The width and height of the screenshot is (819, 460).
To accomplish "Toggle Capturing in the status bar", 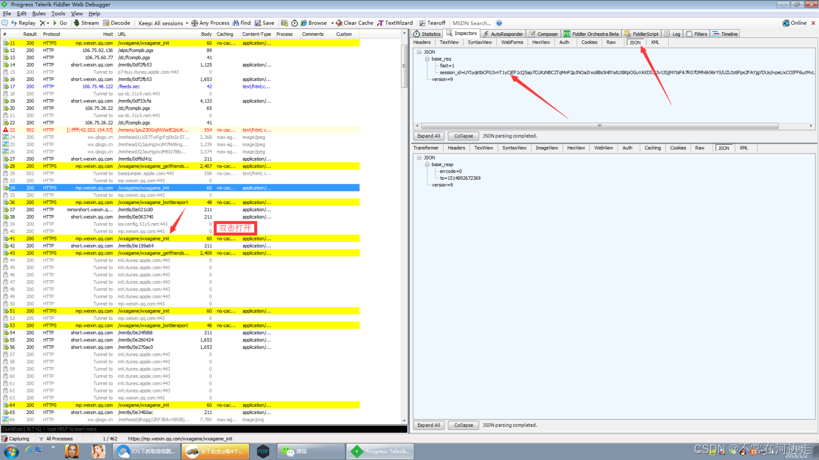I will point(15,439).
